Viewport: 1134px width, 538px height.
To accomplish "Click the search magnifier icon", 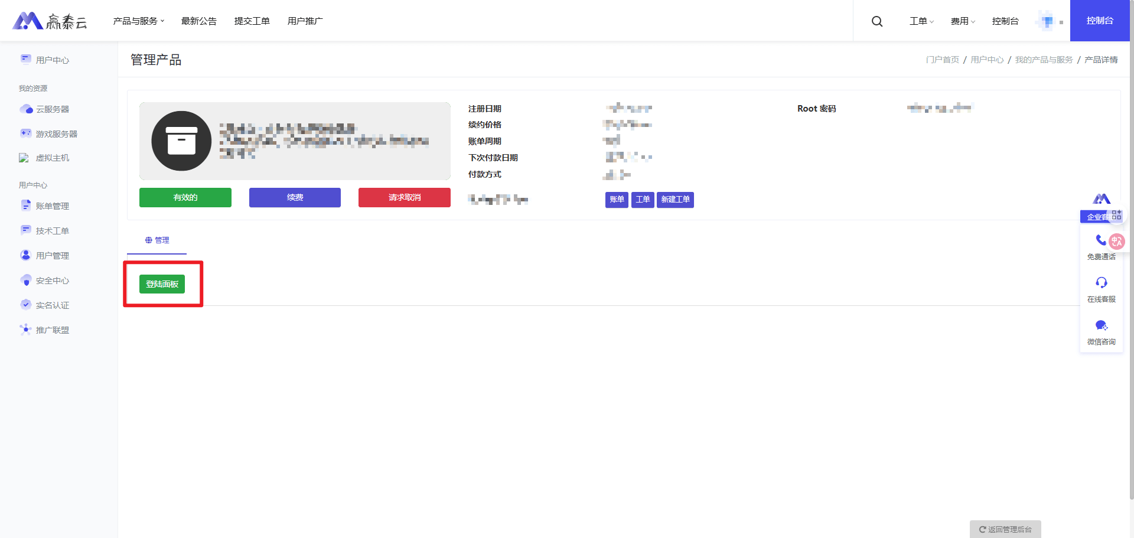I will [x=877, y=21].
